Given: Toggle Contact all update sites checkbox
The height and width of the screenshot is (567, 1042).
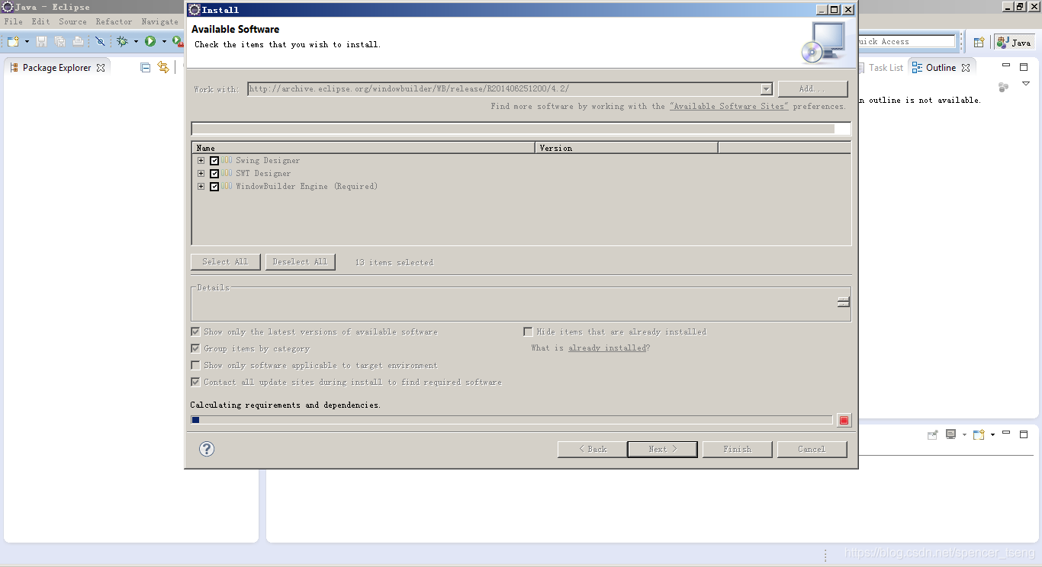Looking at the screenshot, I should (x=196, y=382).
